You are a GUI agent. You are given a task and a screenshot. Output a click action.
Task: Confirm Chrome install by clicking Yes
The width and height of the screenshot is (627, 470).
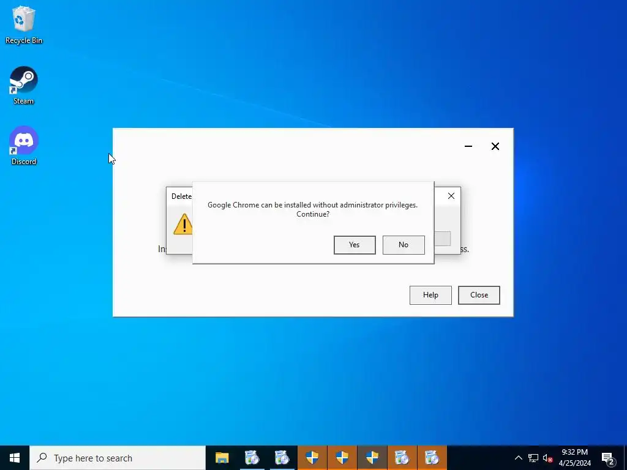click(355, 245)
